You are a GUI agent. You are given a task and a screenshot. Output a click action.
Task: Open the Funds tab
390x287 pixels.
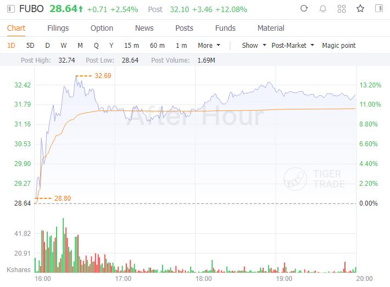click(x=225, y=28)
